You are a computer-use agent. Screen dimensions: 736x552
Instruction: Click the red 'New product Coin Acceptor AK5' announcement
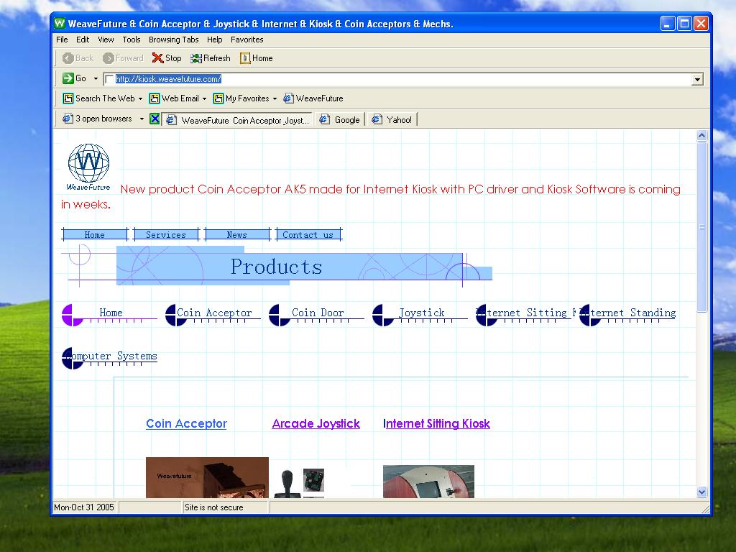tap(371, 197)
